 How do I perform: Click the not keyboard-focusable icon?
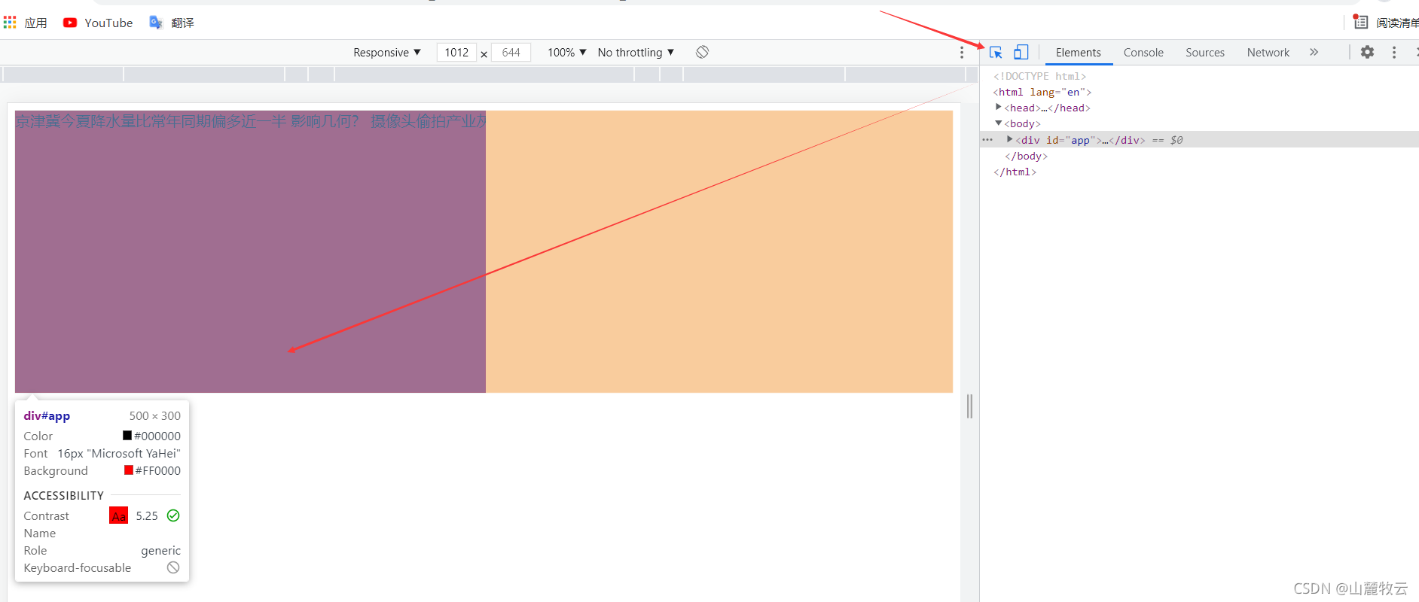click(173, 567)
